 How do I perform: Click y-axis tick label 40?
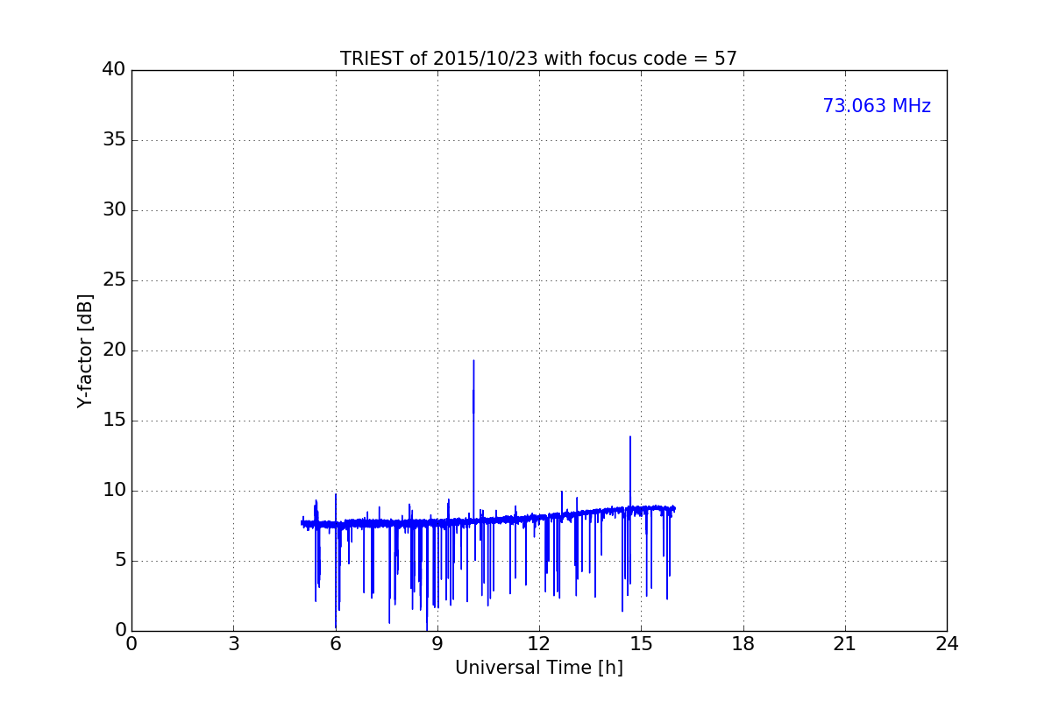pyautogui.click(x=113, y=70)
